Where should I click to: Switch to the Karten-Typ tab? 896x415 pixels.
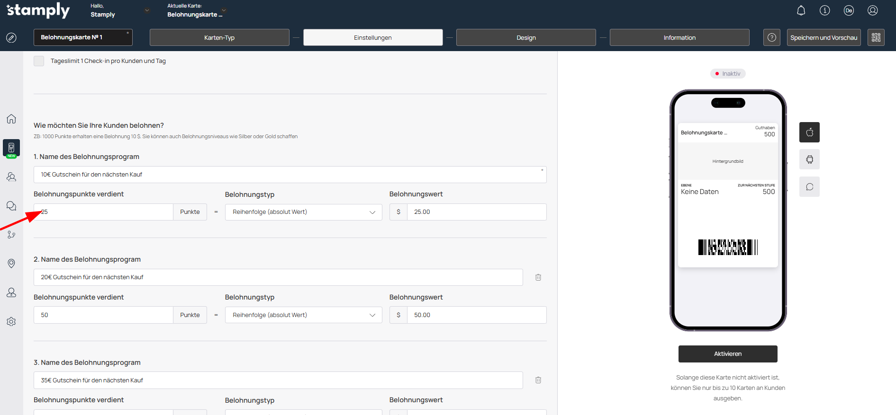[219, 37]
